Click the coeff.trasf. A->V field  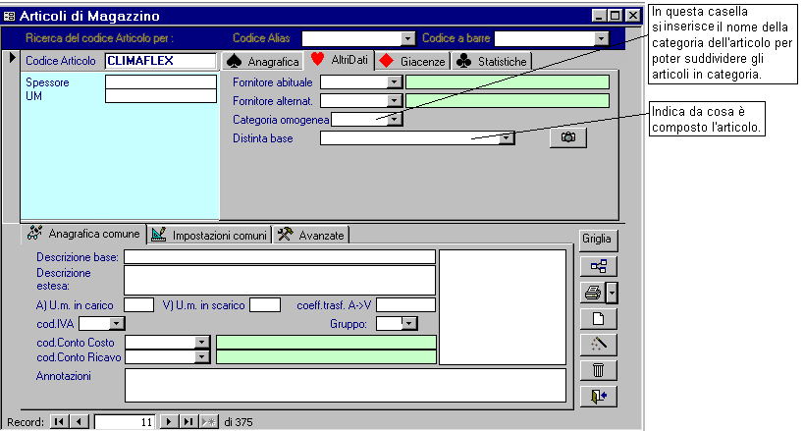coord(405,304)
